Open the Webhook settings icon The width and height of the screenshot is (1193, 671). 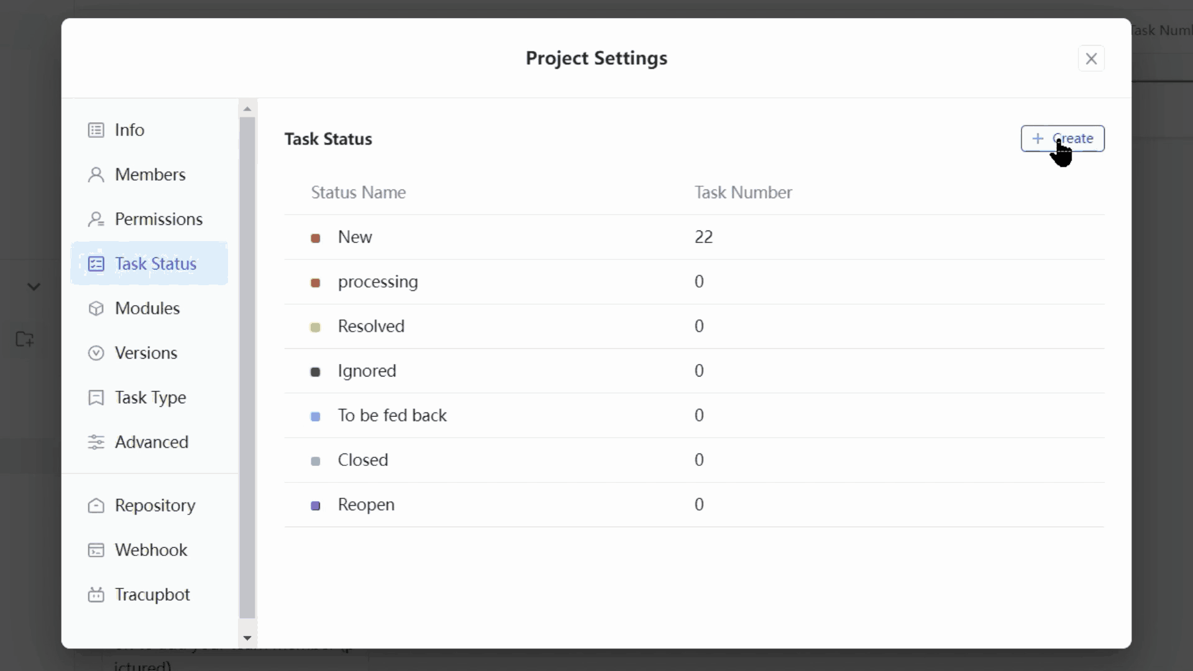pos(97,550)
